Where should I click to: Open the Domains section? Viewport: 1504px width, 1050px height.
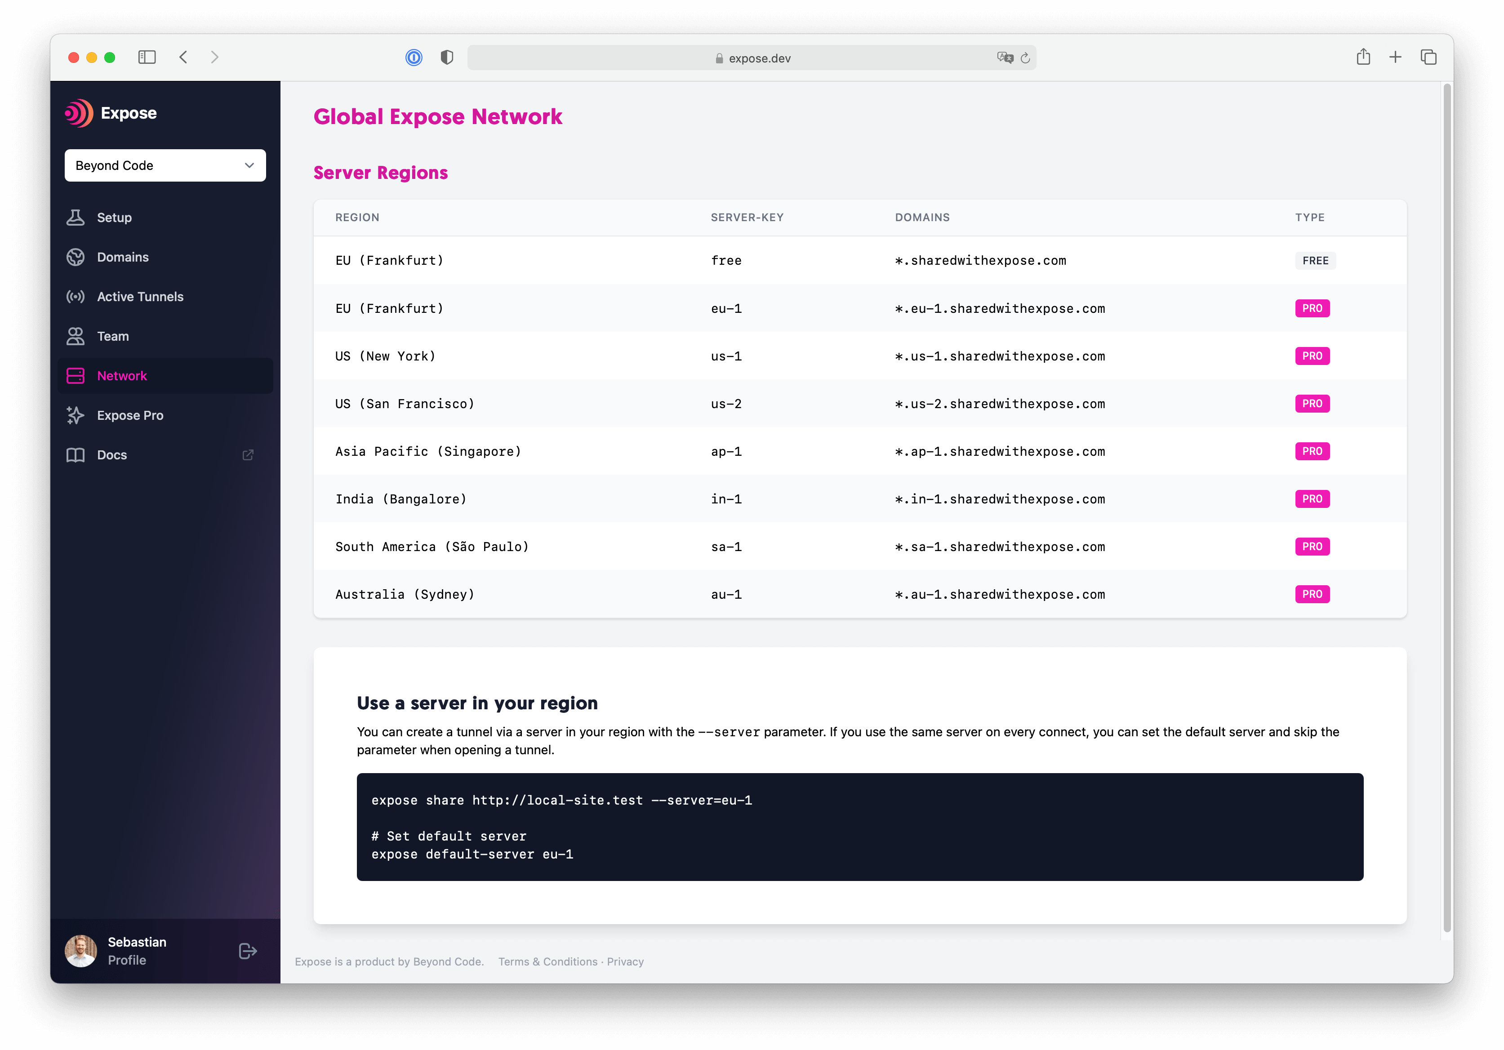click(x=122, y=256)
